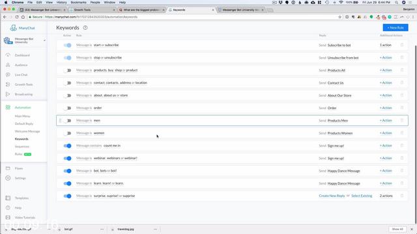
Task: Open Main Menu under Automation
Action: coord(22,116)
